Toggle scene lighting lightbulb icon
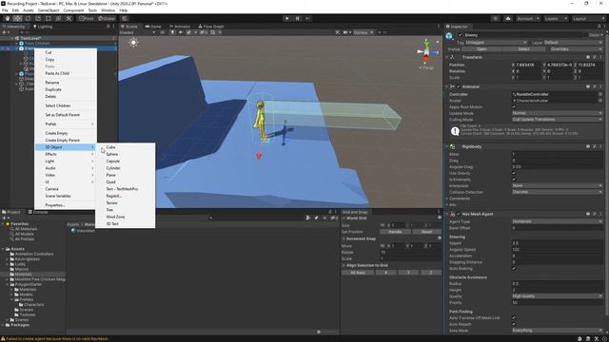Viewport: 609px width, 342px height. tap(172, 32)
